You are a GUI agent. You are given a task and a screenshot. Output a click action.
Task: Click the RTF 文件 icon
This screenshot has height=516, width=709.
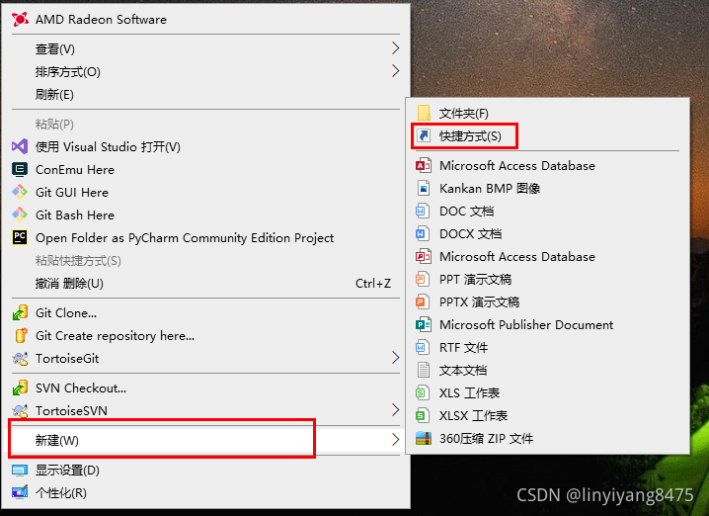tap(422, 347)
